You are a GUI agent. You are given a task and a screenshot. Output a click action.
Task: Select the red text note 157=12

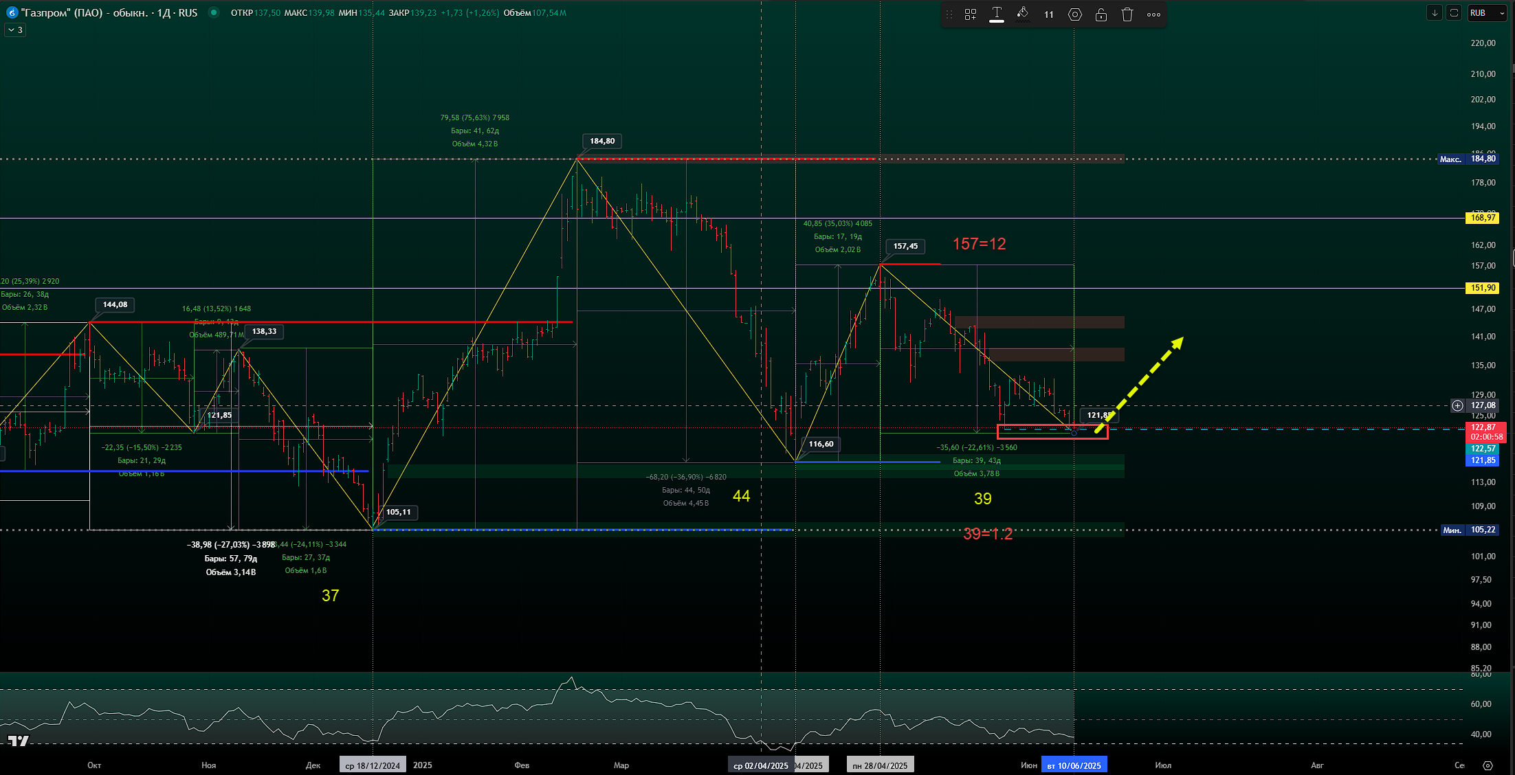(x=979, y=244)
